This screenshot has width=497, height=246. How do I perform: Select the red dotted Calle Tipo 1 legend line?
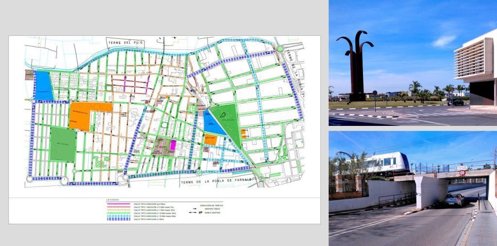[119, 208]
